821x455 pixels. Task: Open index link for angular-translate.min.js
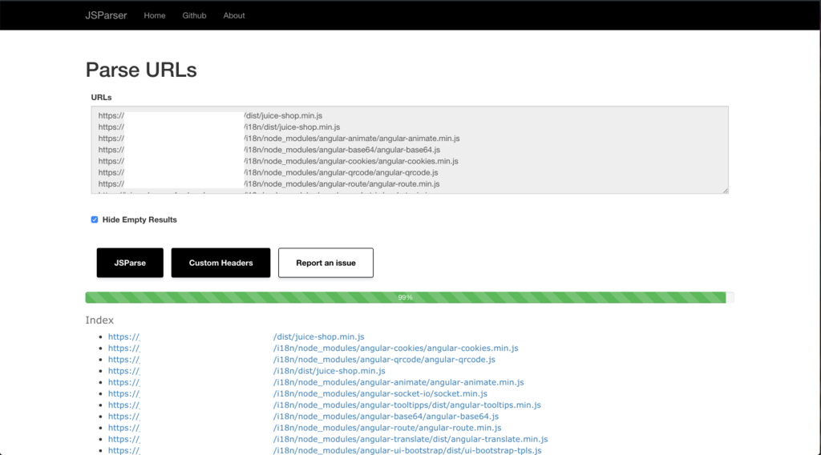coord(328,439)
